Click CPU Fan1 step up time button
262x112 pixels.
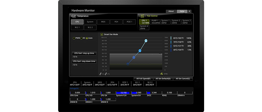tap(84, 53)
